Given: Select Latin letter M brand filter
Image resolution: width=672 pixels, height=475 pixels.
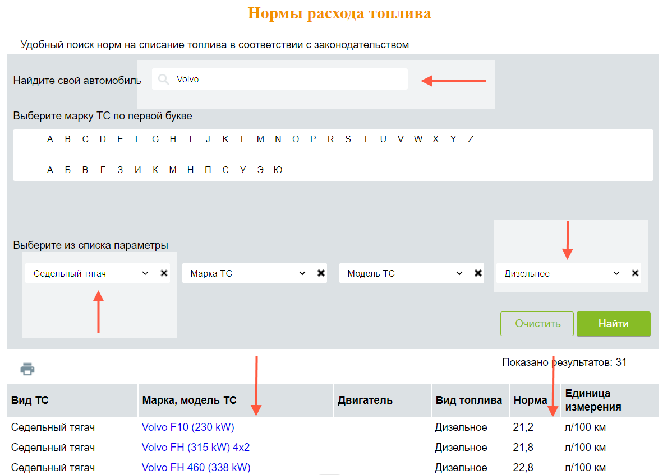Looking at the screenshot, I should click(x=261, y=139).
